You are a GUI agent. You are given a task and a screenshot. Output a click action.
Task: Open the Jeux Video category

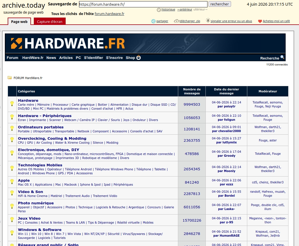pos(29,218)
